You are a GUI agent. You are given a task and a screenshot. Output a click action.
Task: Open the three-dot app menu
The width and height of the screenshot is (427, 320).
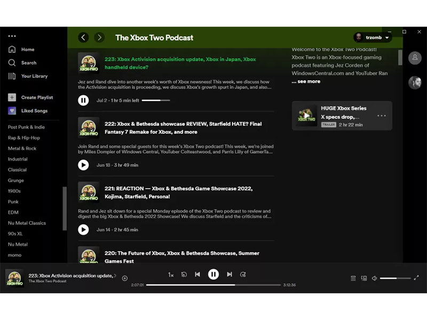coord(12,36)
